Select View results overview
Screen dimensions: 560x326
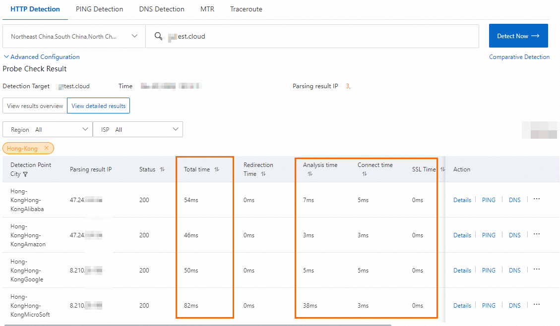[35, 106]
